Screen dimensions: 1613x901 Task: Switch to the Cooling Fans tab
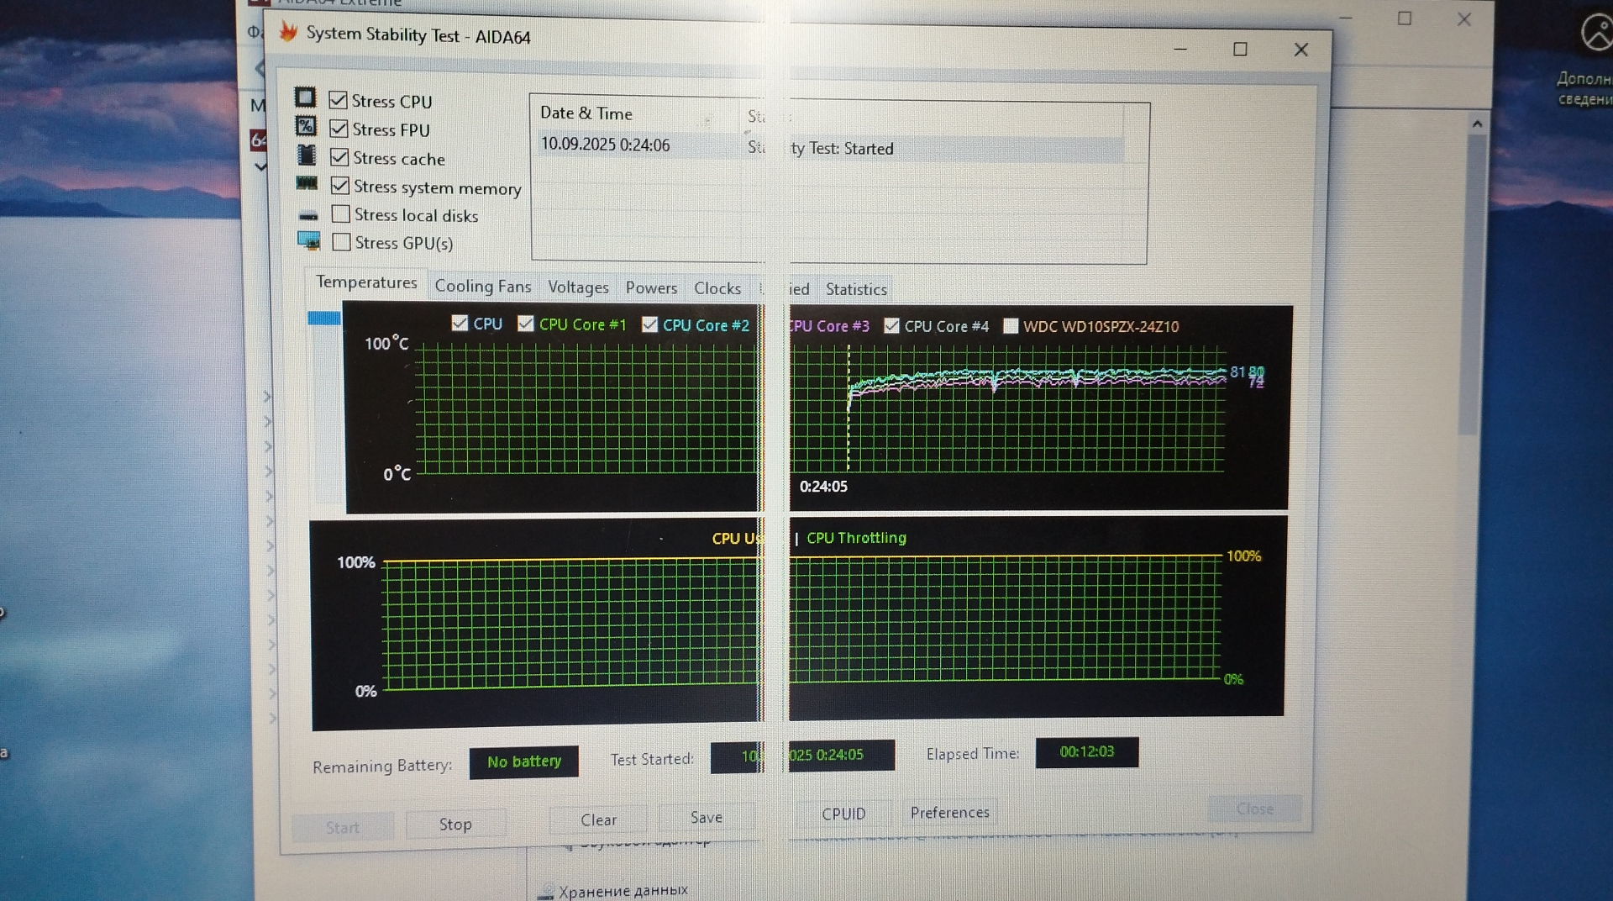(x=482, y=287)
